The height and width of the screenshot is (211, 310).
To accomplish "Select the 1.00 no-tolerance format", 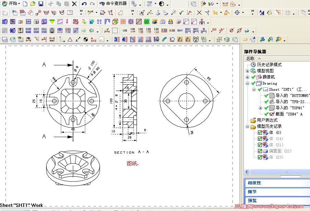I will [x=125, y=30].
